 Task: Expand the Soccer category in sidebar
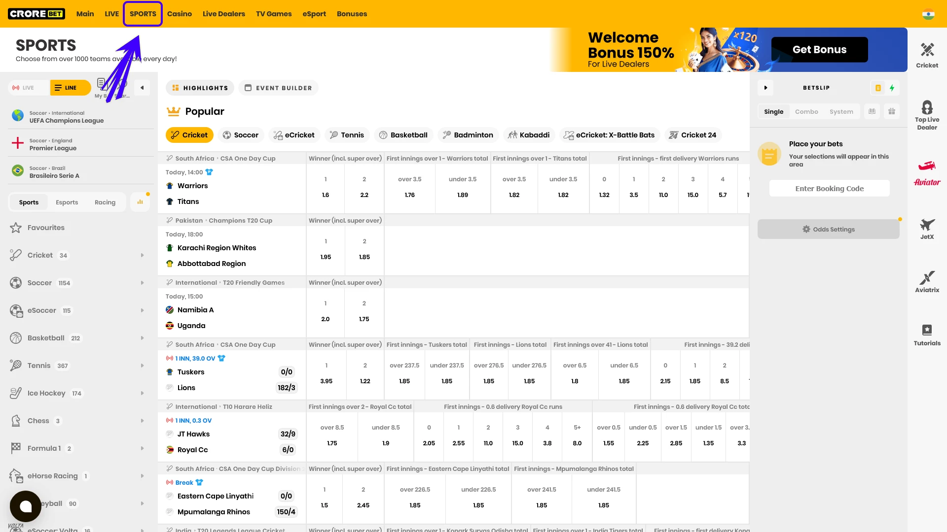[x=143, y=283]
